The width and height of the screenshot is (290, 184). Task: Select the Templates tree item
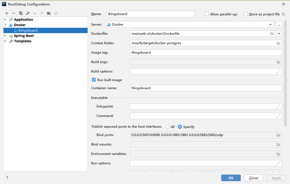pos(23,41)
